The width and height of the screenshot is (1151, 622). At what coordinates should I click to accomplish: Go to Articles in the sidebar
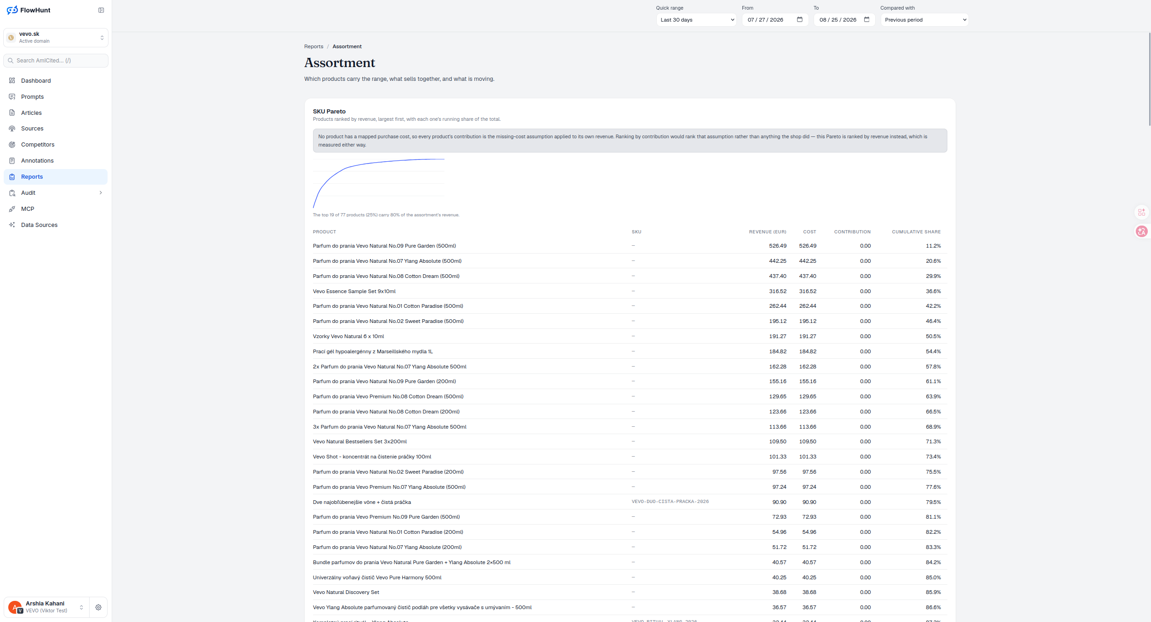56,113
